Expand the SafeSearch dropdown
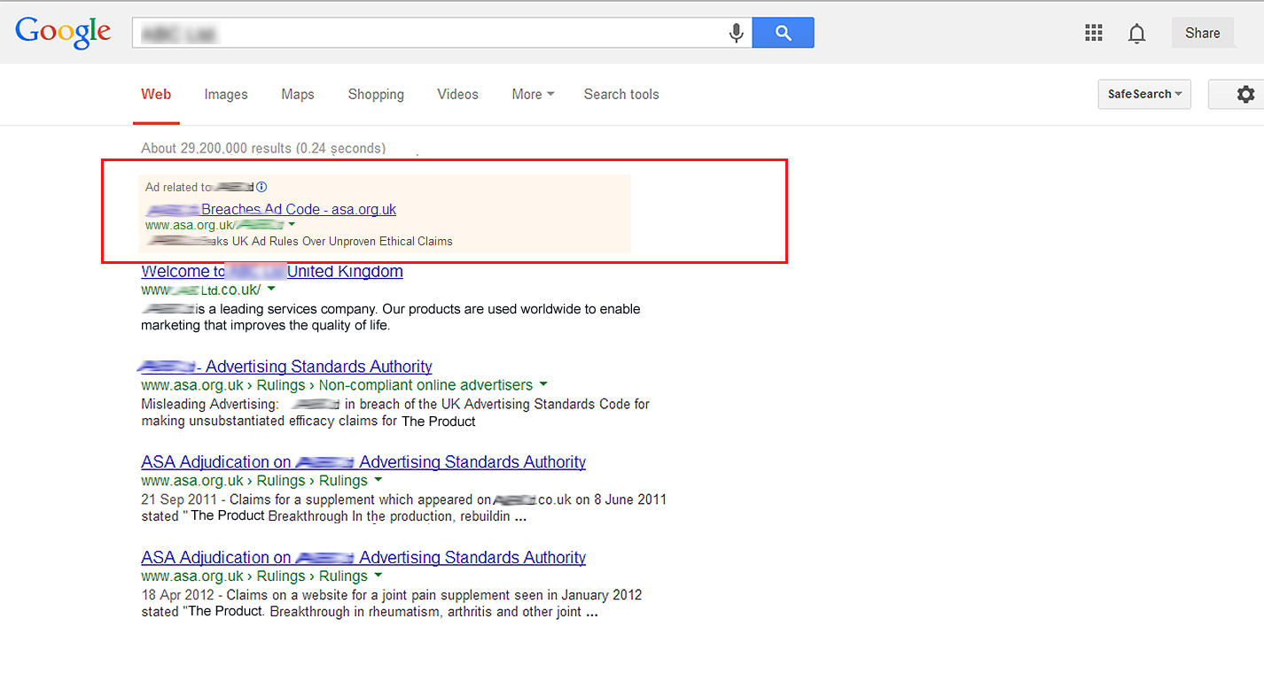This screenshot has height=673, width=1264. [1144, 95]
